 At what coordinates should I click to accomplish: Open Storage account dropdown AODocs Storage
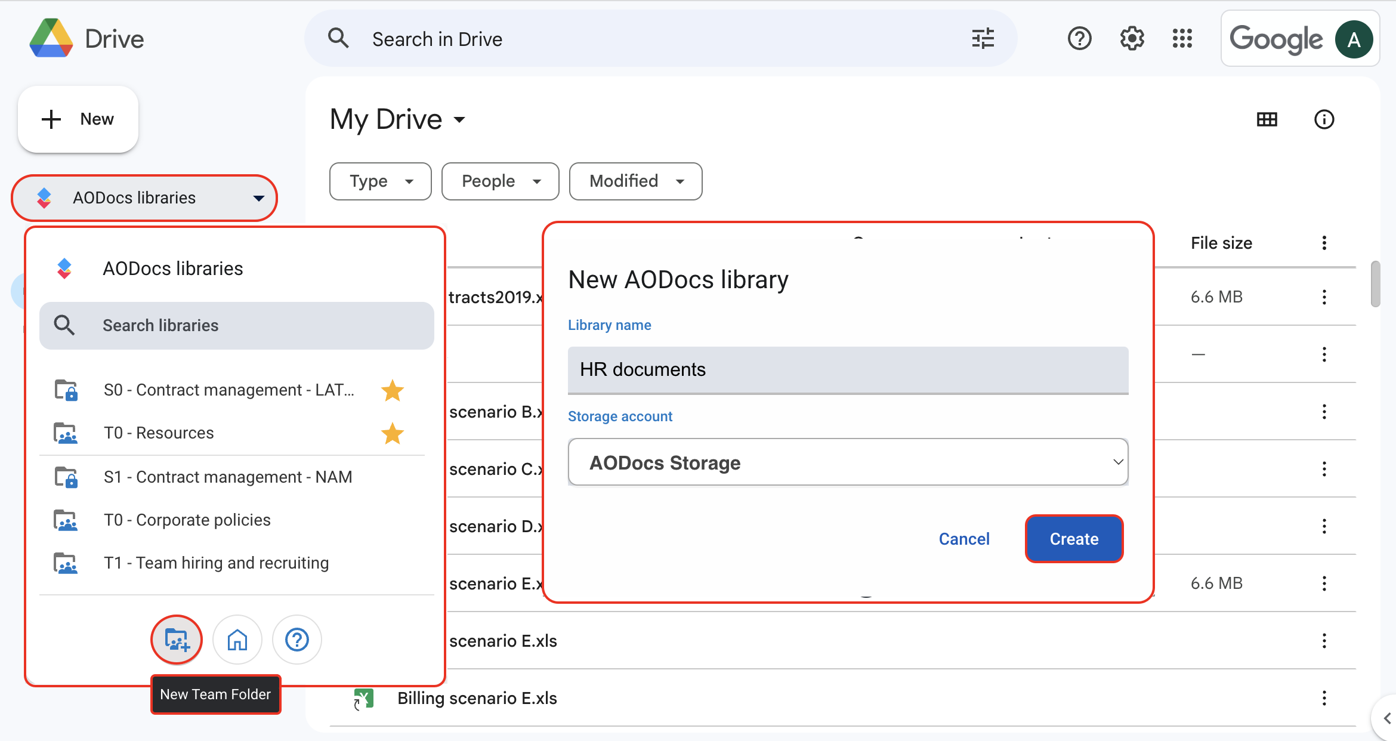point(848,462)
